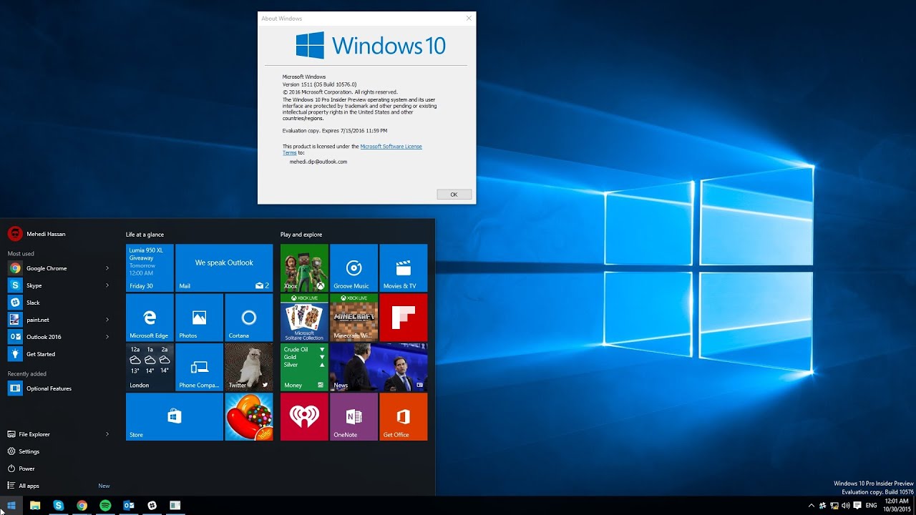The height and width of the screenshot is (515, 916).
Task: Close the About Windows dialog
Action: point(469,18)
